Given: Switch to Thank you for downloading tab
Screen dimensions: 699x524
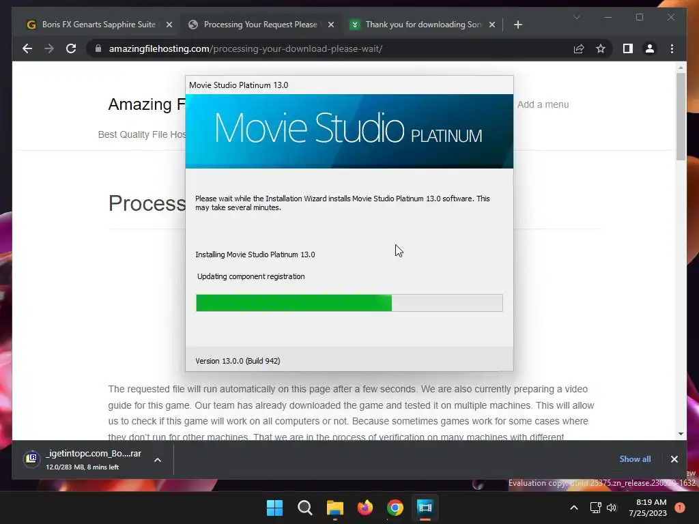Looking at the screenshot, I should pos(423,25).
